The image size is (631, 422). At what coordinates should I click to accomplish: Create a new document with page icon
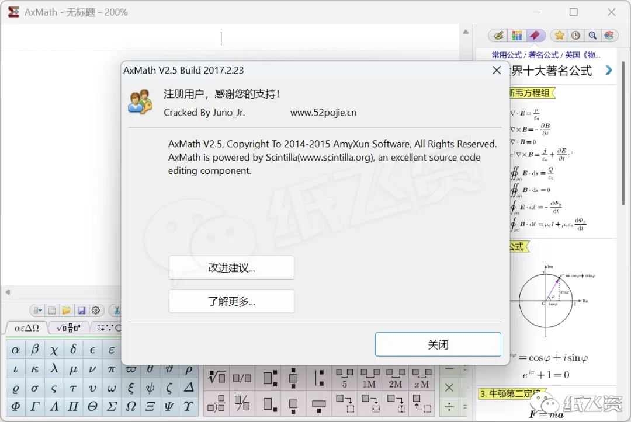[52, 311]
